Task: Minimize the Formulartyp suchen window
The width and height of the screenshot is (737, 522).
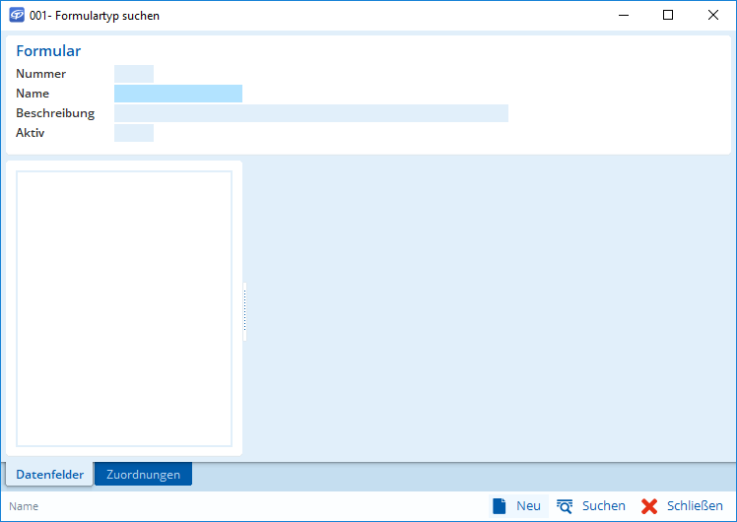Action: [623, 16]
